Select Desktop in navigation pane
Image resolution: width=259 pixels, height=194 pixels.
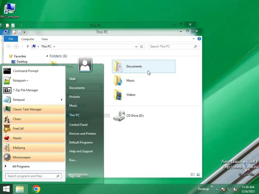coord(22,62)
